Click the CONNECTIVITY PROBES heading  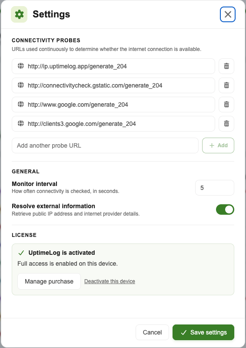tap(46, 41)
